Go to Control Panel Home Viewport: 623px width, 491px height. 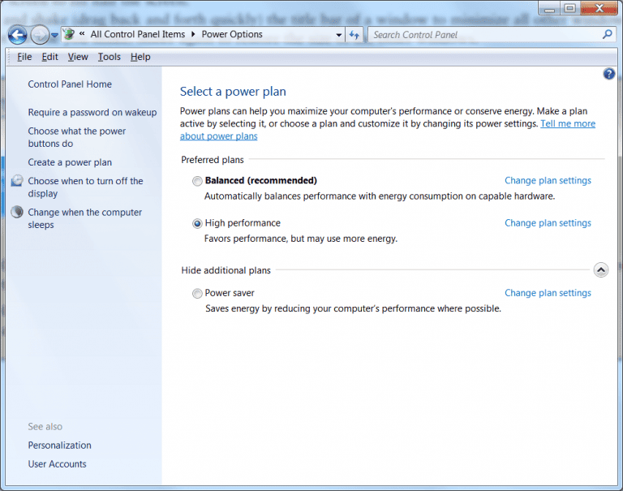point(70,84)
